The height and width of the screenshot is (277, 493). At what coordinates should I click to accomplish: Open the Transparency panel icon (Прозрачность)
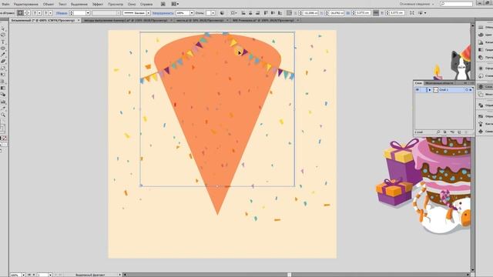(481, 58)
